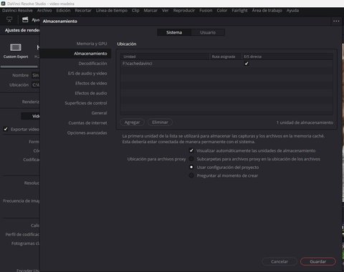Open Efectos de audio settings
This screenshot has height=272, width=344.
(x=91, y=93)
